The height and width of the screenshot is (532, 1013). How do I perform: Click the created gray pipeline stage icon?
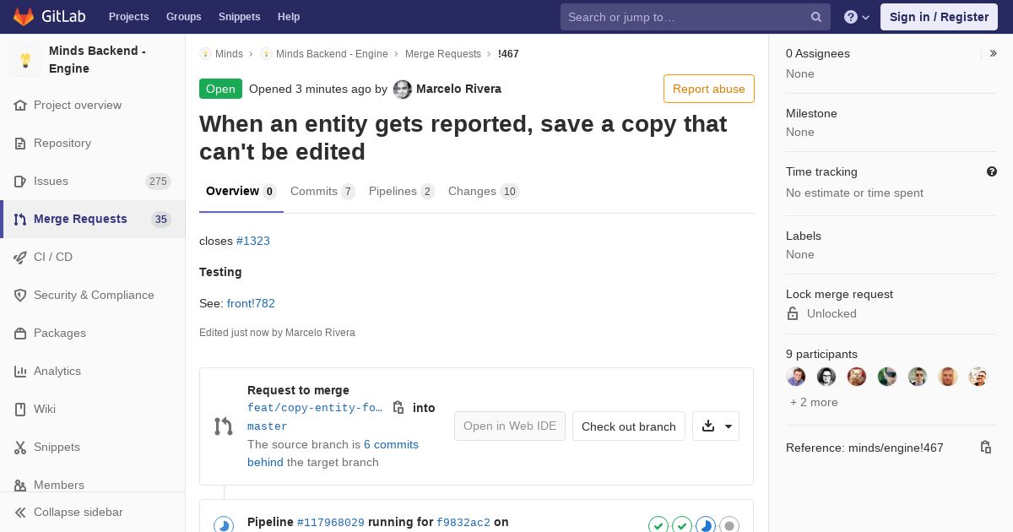729,525
